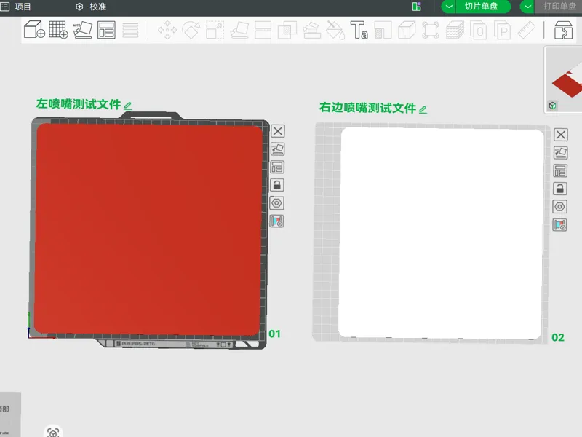Click the 切片单盘 slice plate button
Image resolution: width=582 pixels, height=437 pixels.
(483, 7)
